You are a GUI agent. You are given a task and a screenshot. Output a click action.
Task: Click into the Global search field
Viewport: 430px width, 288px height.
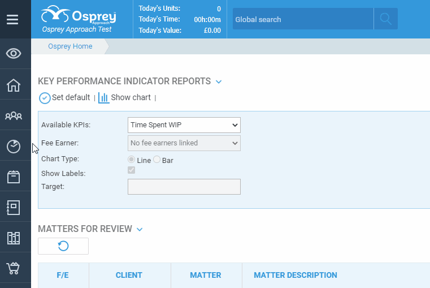(x=303, y=19)
